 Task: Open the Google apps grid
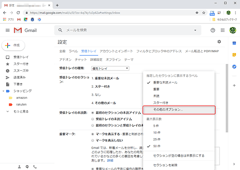[223, 31]
